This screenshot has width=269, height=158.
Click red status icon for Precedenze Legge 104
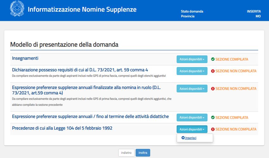point(213,129)
